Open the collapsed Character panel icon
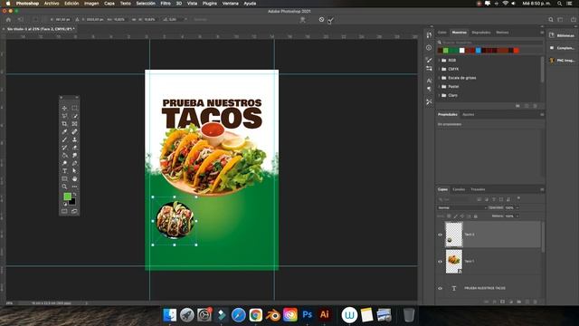The image size is (579, 326). point(429,81)
